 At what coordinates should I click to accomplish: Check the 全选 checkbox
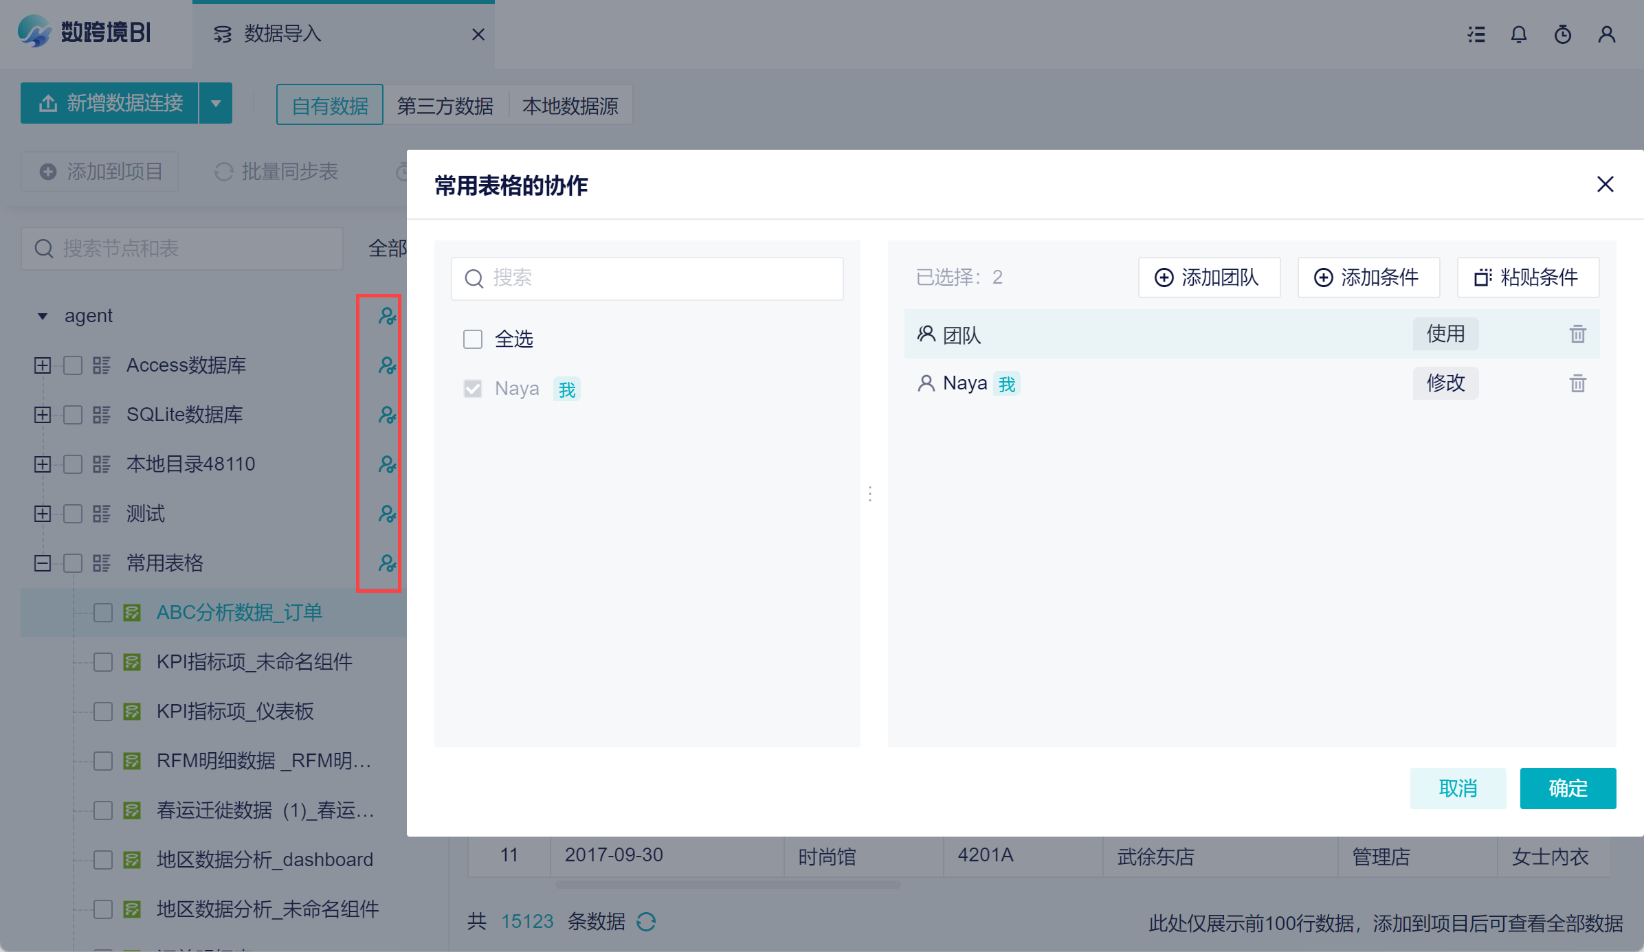click(x=473, y=339)
